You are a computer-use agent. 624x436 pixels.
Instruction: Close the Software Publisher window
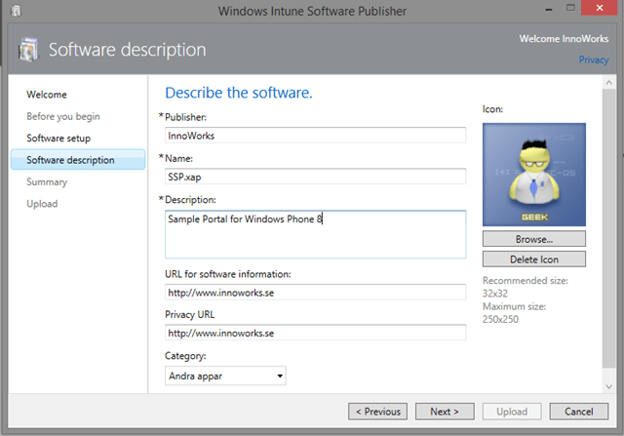[x=600, y=8]
